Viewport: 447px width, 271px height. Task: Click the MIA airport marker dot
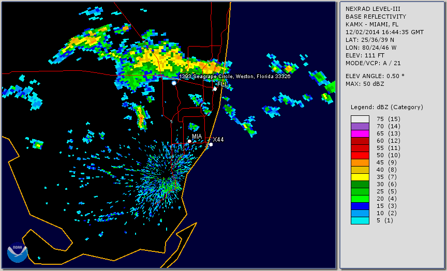click(x=189, y=141)
